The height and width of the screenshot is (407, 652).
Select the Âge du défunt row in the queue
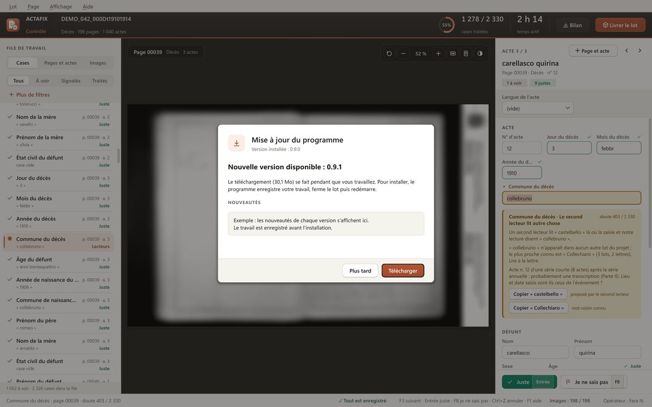[59, 263]
